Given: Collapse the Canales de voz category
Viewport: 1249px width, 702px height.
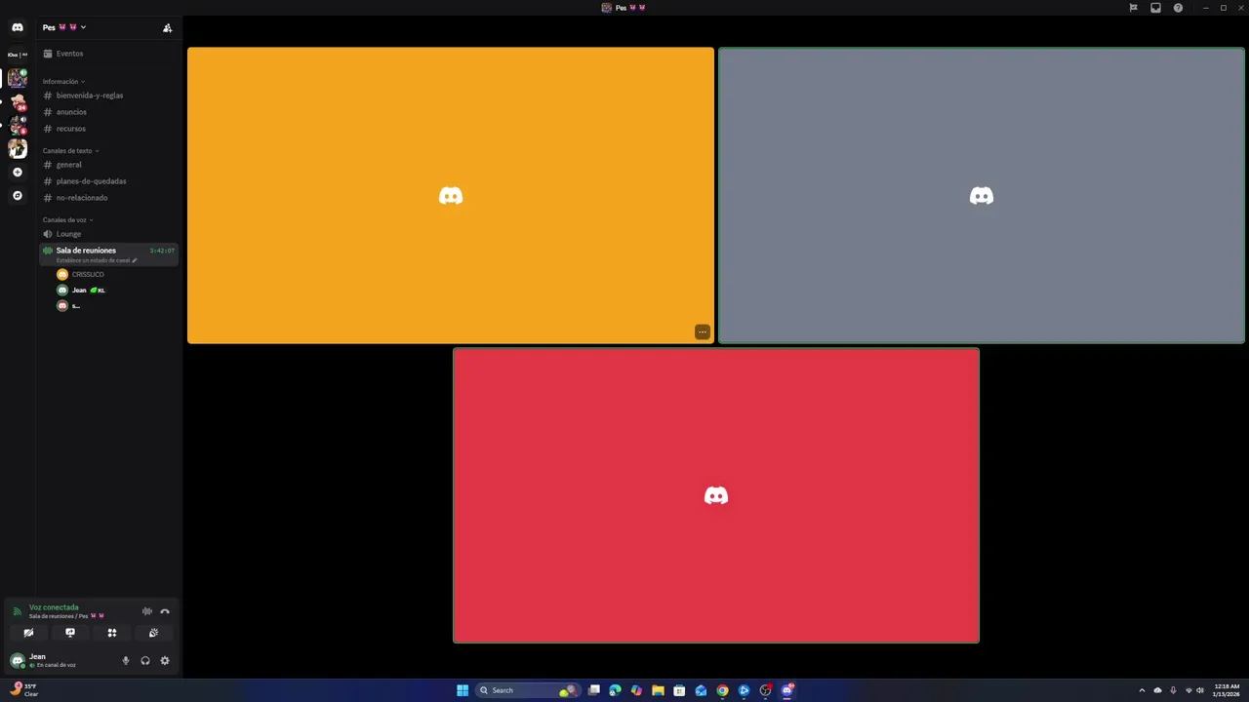Looking at the screenshot, I should click(67, 220).
